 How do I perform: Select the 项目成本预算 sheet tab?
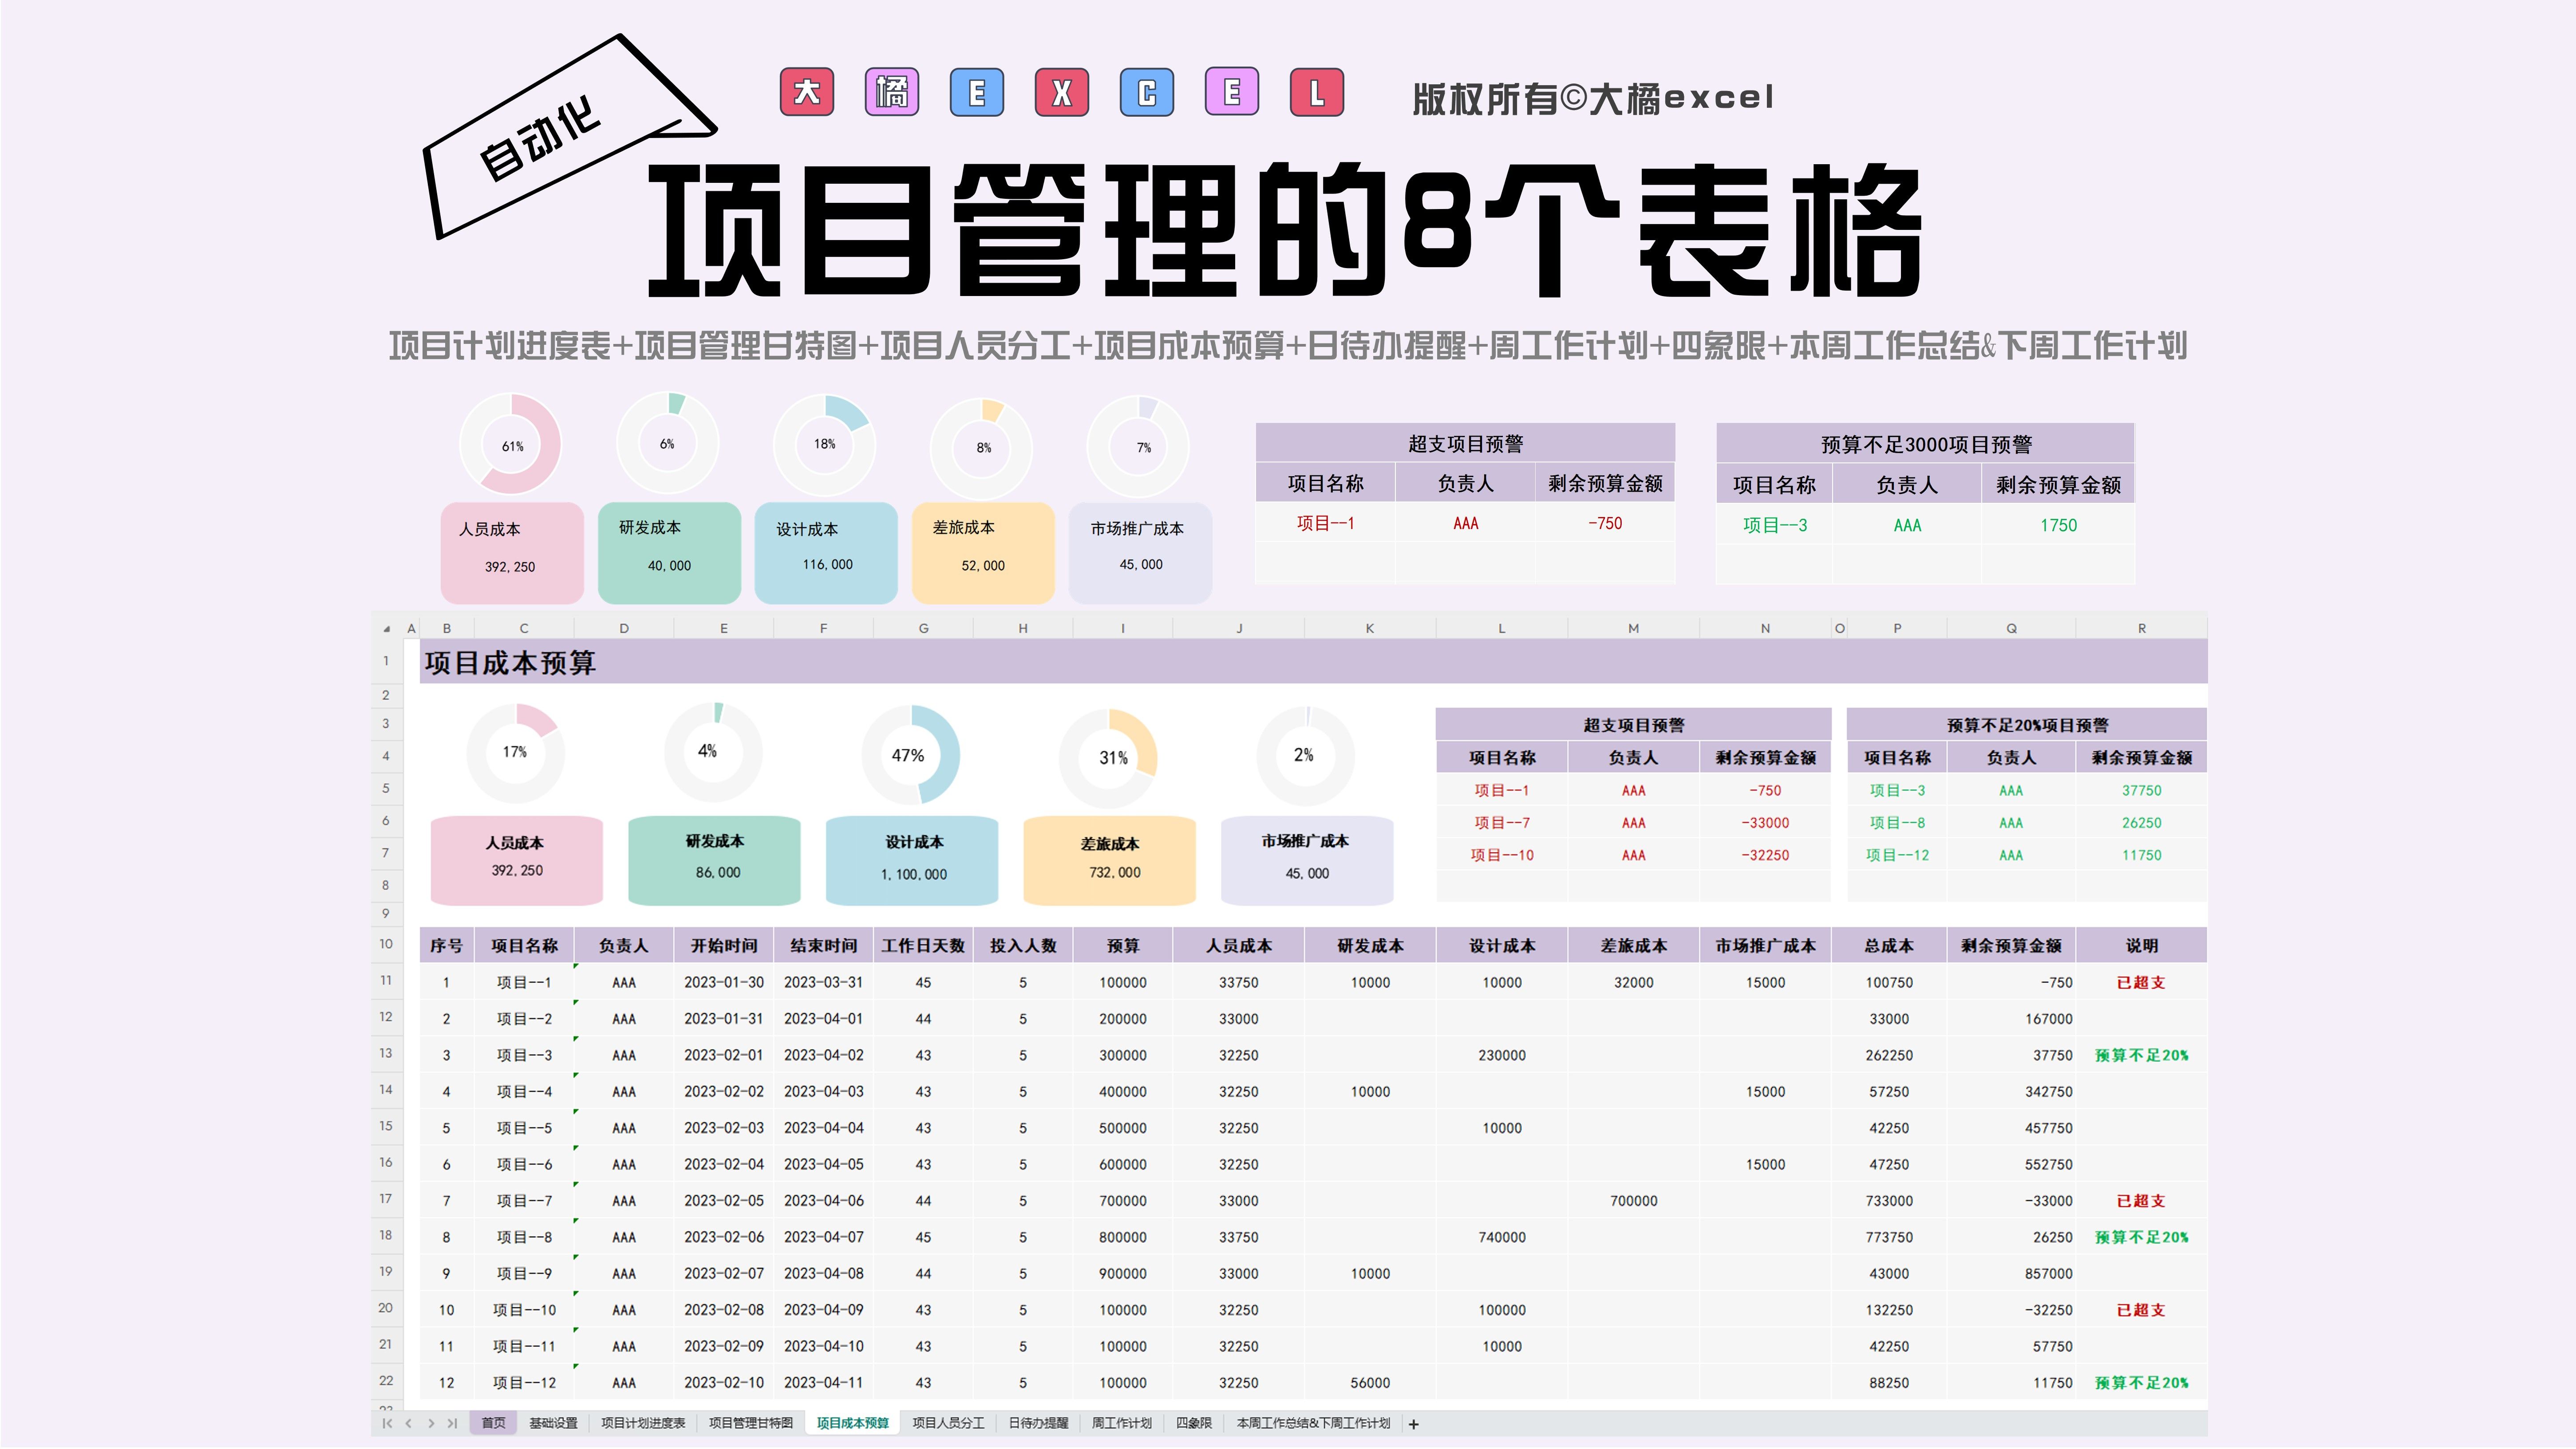tap(852, 1423)
